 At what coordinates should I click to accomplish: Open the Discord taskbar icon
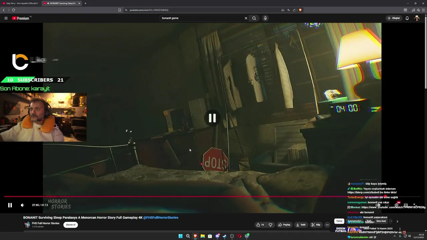(217, 236)
